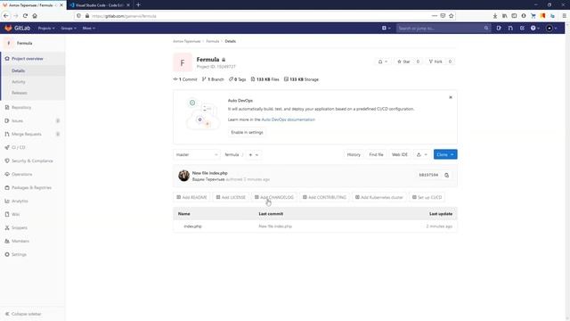
Task: Open the Auto DevOps documentation link
Action: pyautogui.click(x=289, y=119)
